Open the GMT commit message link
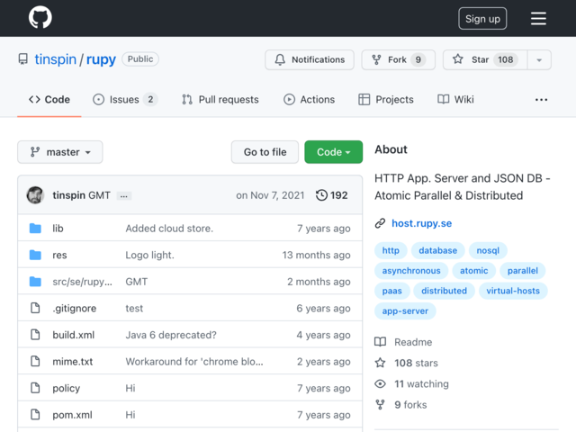This screenshot has width=576, height=432. 99,195
